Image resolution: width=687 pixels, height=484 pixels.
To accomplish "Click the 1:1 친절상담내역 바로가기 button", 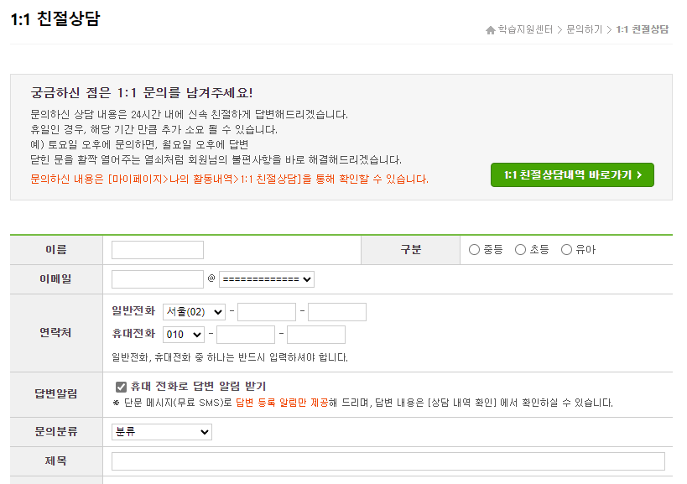I will point(572,175).
